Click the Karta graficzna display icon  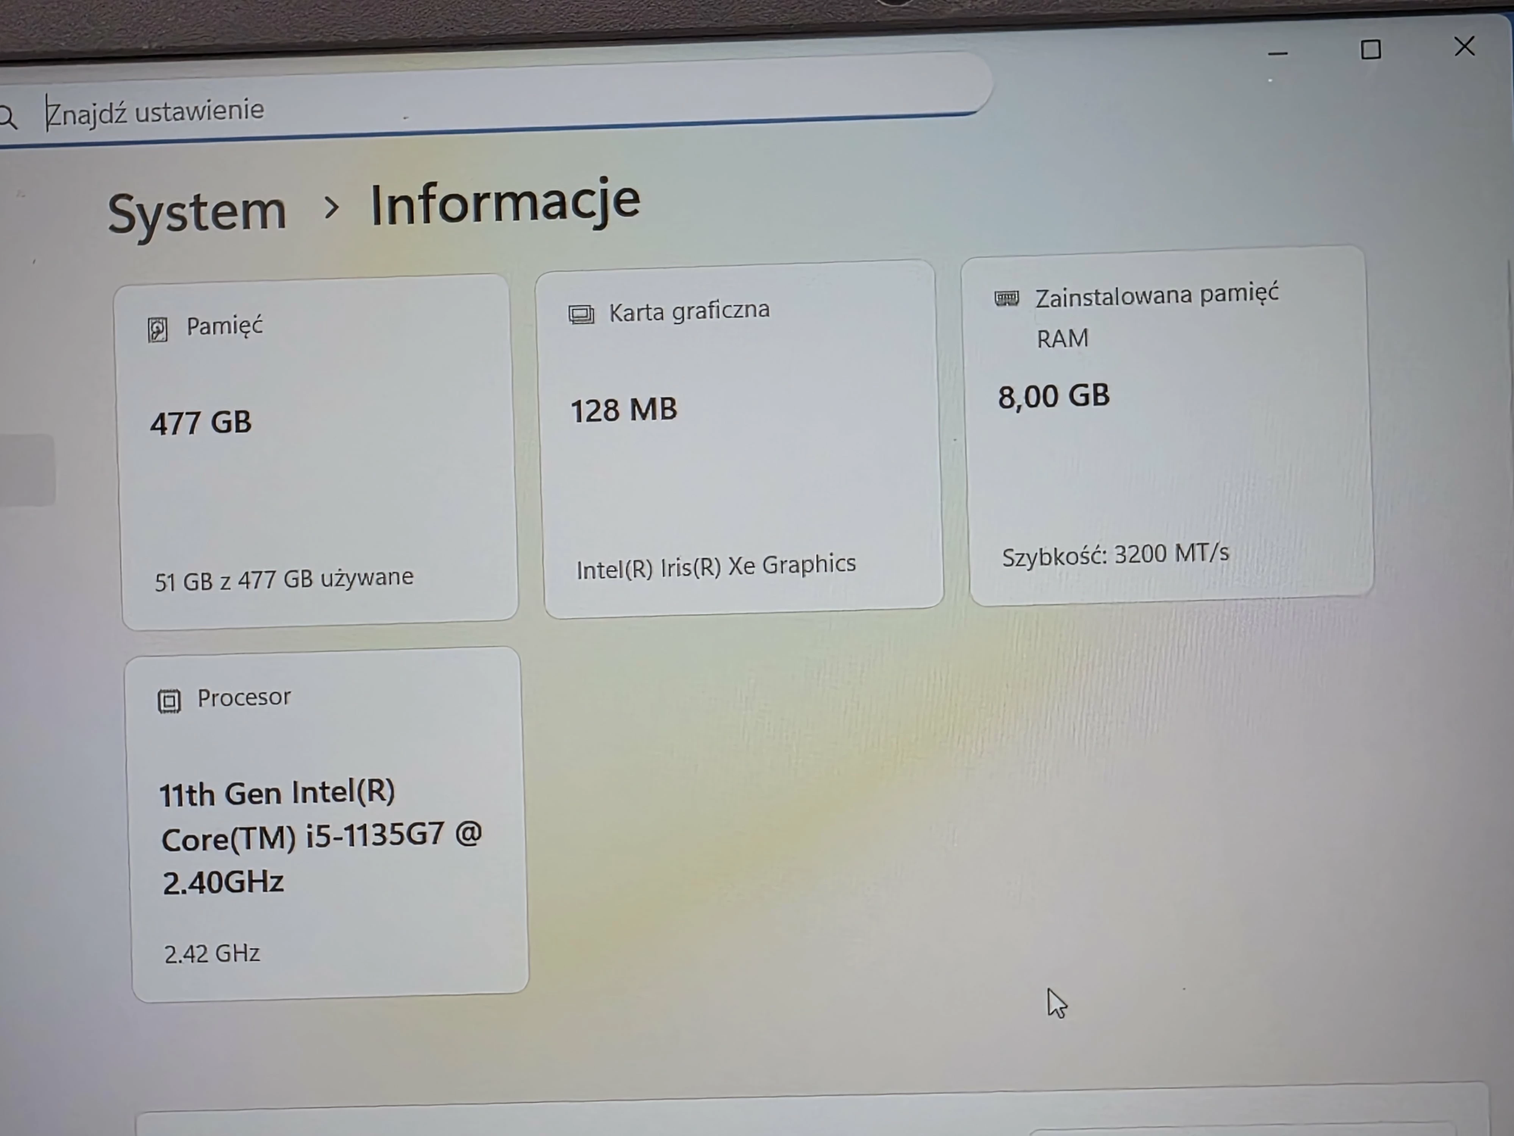tap(581, 314)
